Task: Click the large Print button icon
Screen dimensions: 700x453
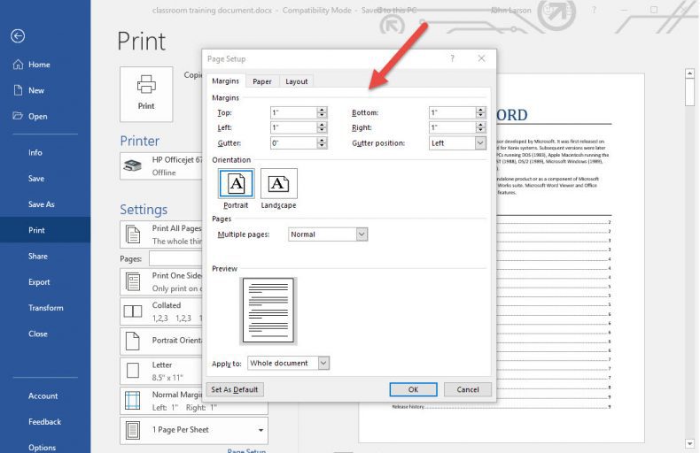Action: click(x=146, y=91)
